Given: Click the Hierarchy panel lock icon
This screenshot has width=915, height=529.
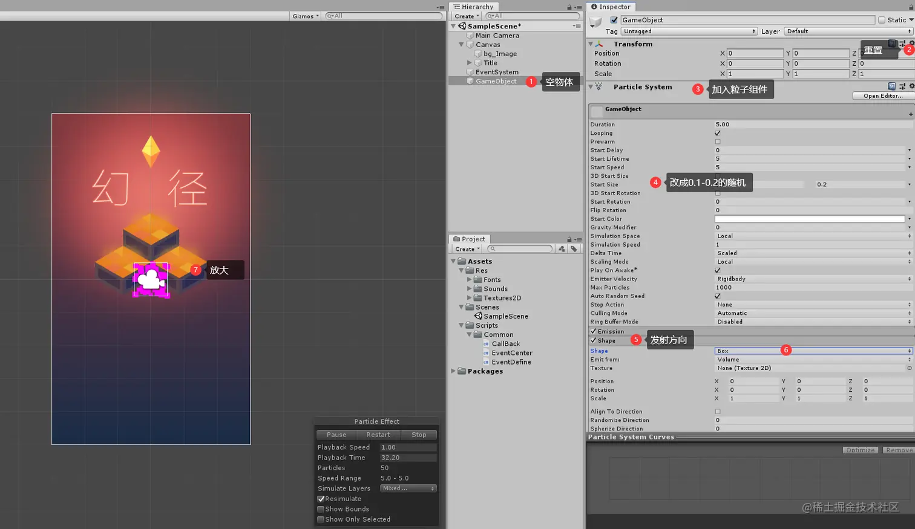Looking at the screenshot, I should point(569,7).
